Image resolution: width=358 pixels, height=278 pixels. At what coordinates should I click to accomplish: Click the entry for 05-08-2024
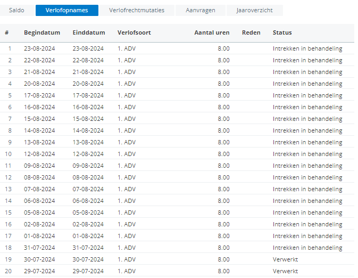(x=177, y=212)
